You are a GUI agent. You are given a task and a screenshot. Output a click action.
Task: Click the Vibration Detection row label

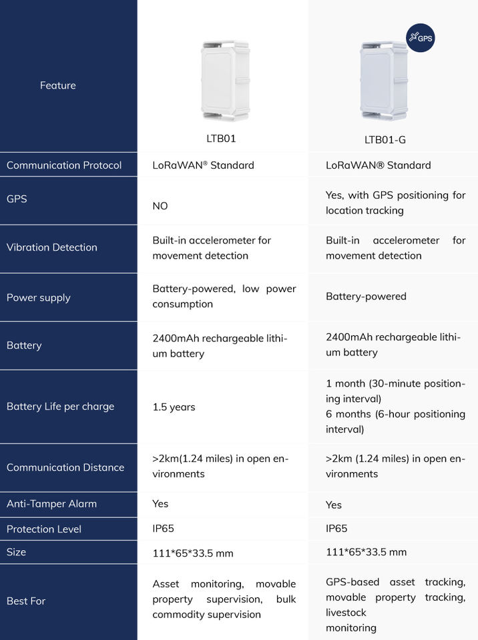52,247
